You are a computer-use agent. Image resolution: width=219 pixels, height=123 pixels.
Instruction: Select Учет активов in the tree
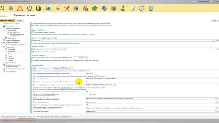(x=10, y=26)
